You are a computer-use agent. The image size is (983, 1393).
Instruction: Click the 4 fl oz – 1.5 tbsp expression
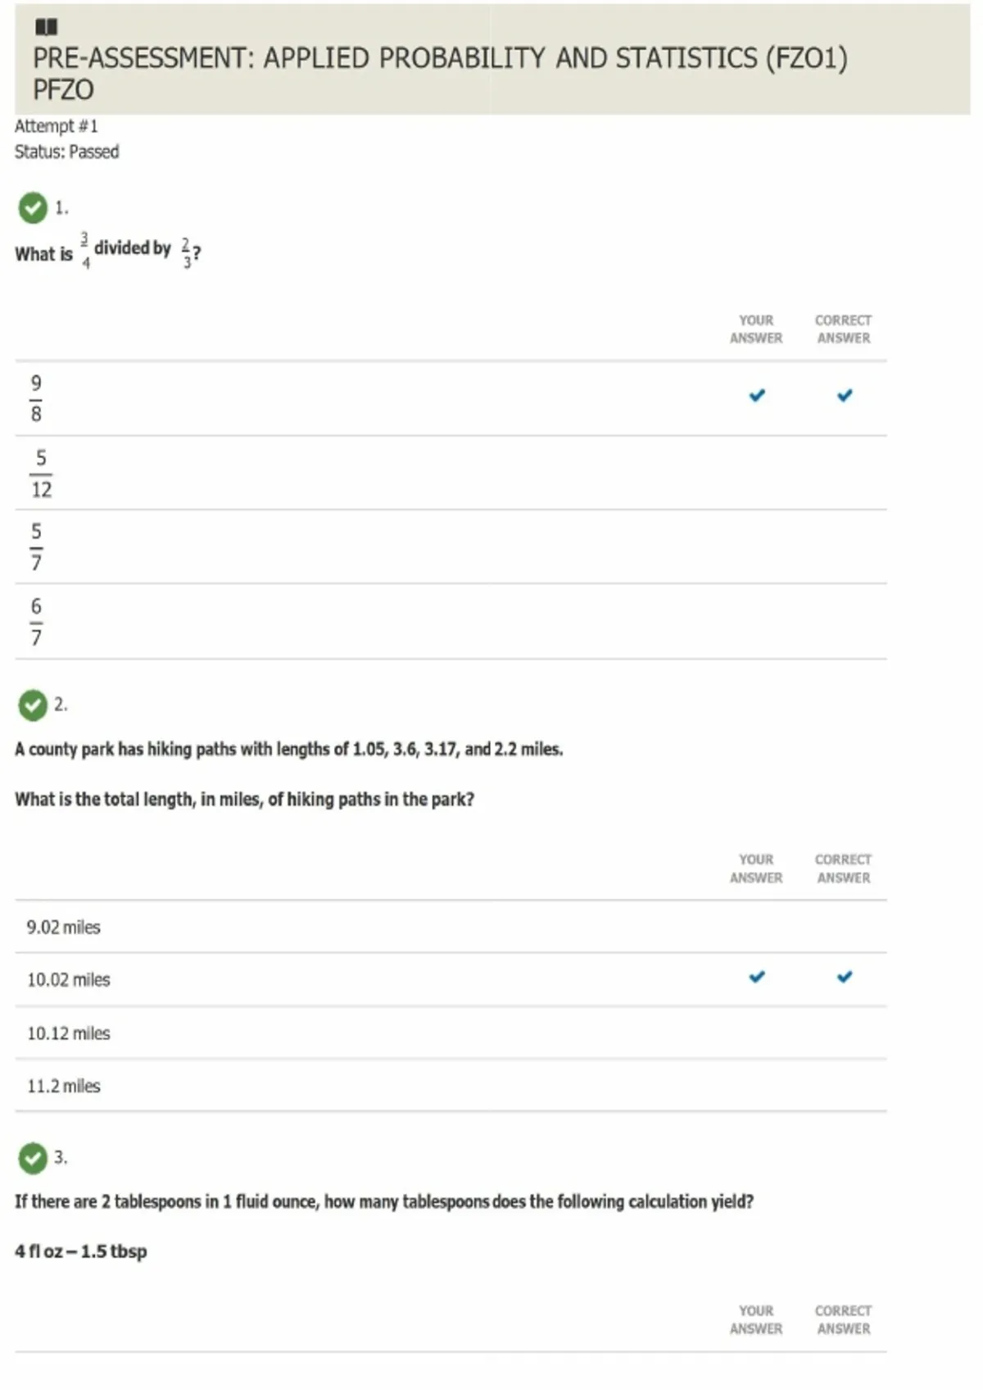(81, 1251)
